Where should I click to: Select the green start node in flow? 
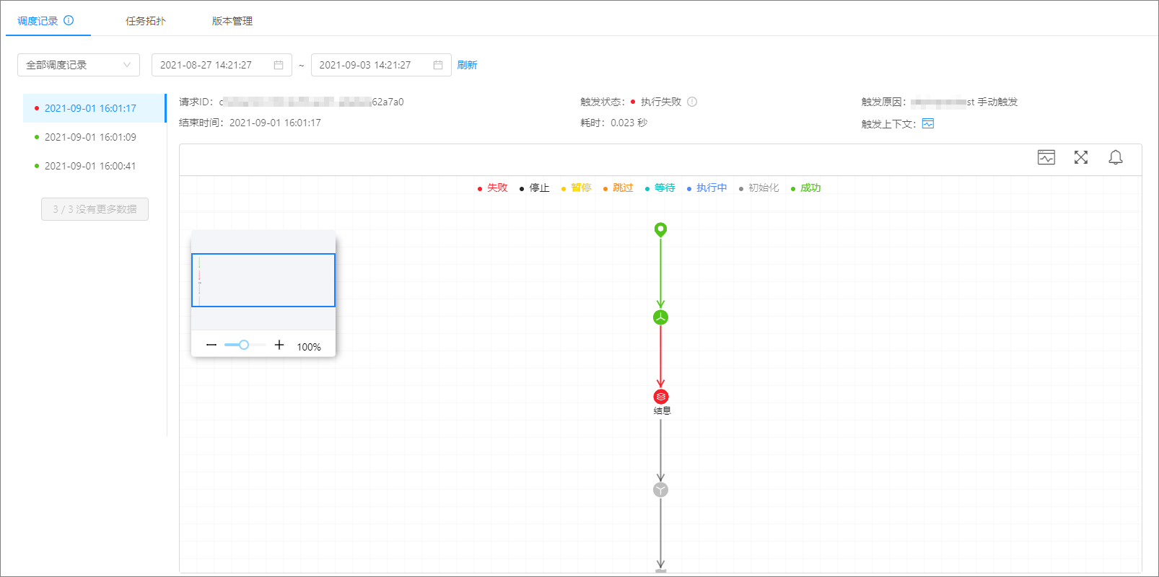pyautogui.click(x=660, y=229)
